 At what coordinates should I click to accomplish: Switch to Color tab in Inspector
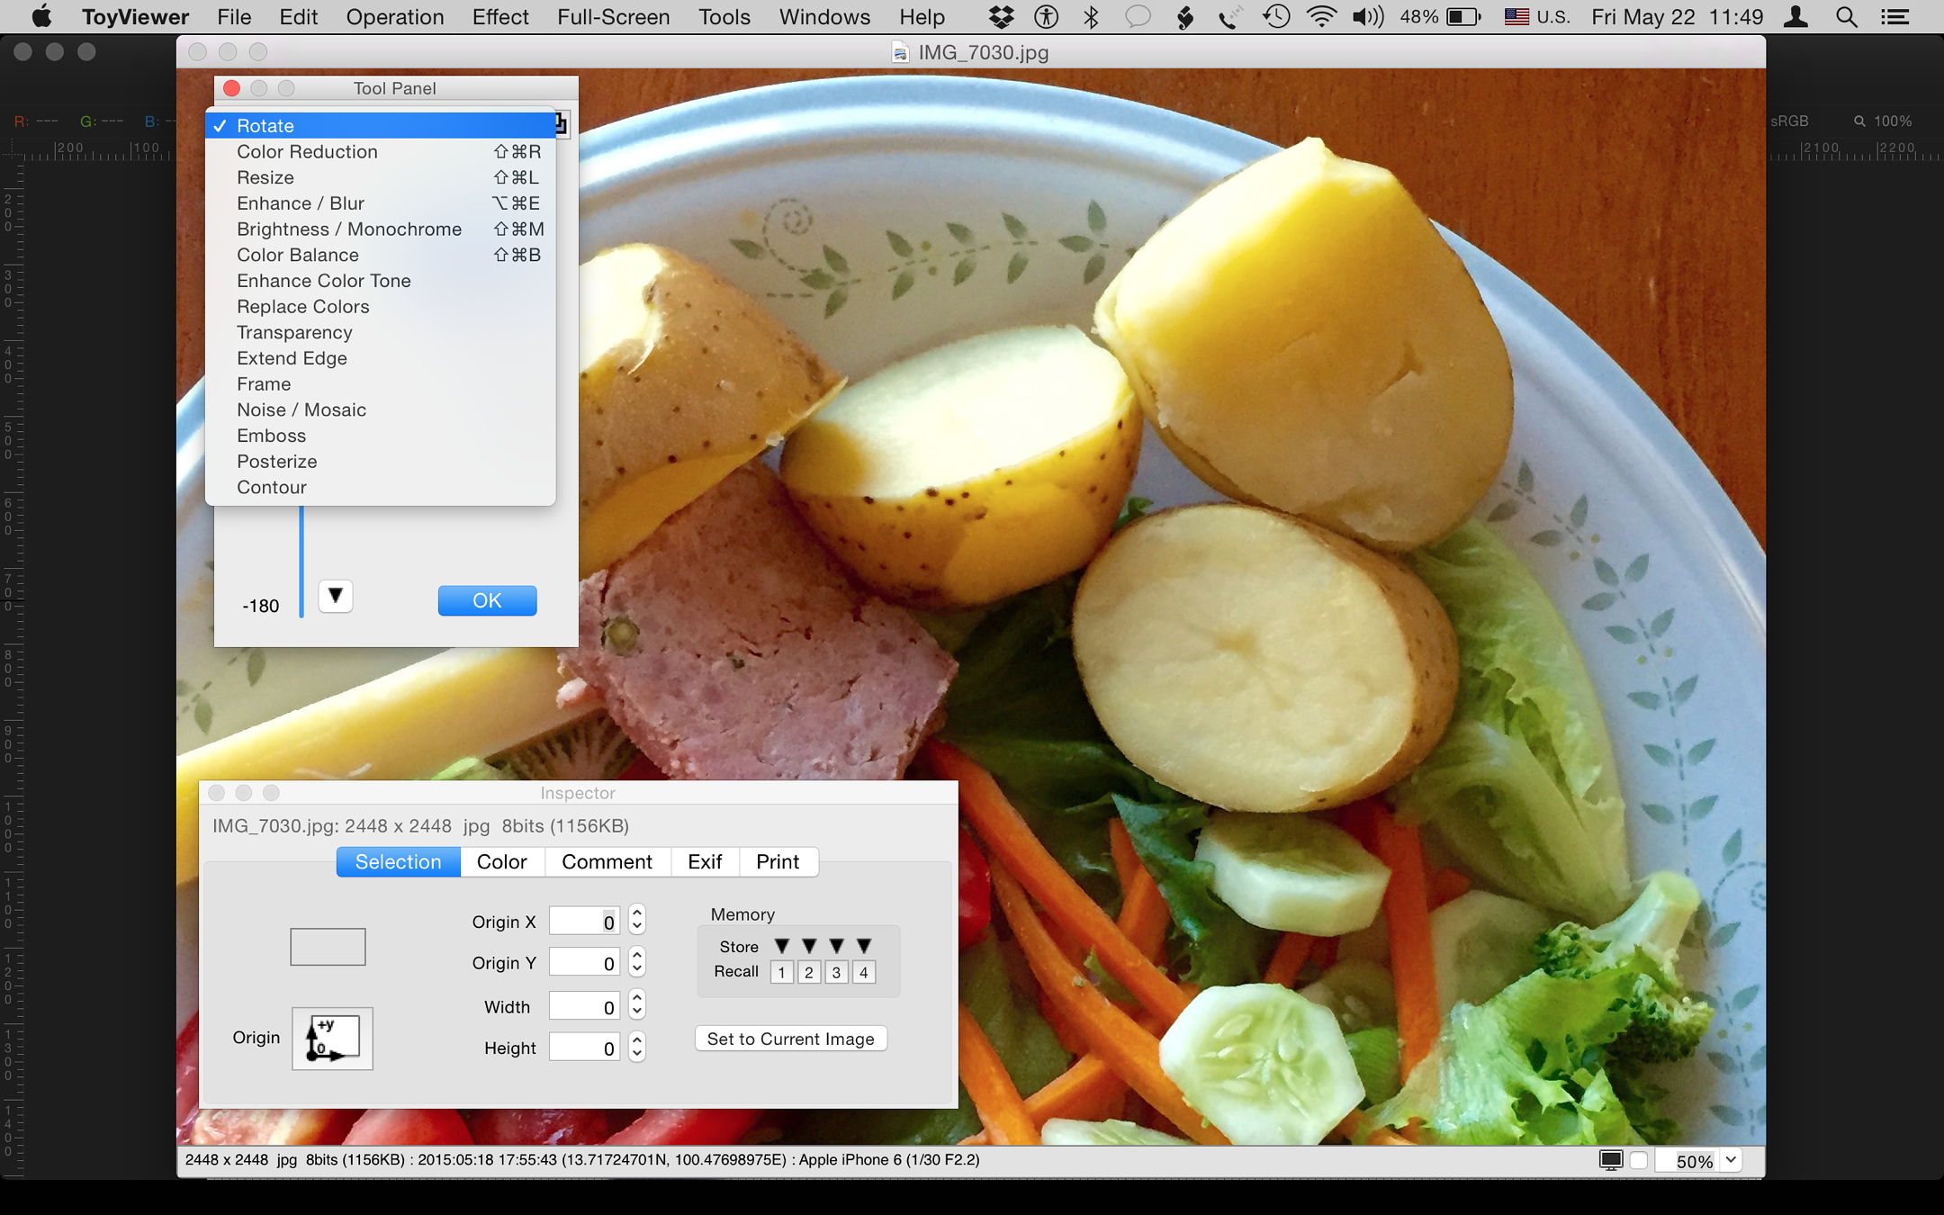tap(499, 861)
